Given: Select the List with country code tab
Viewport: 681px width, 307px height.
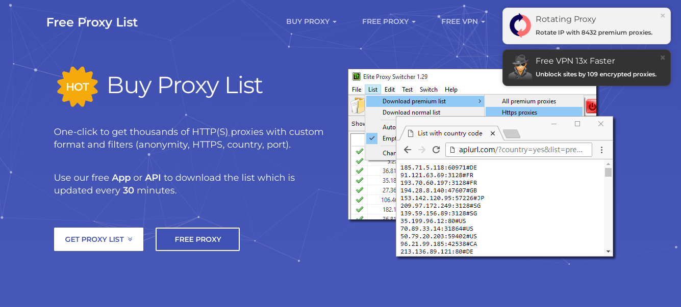Looking at the screenshot, I should click(449, 133).
